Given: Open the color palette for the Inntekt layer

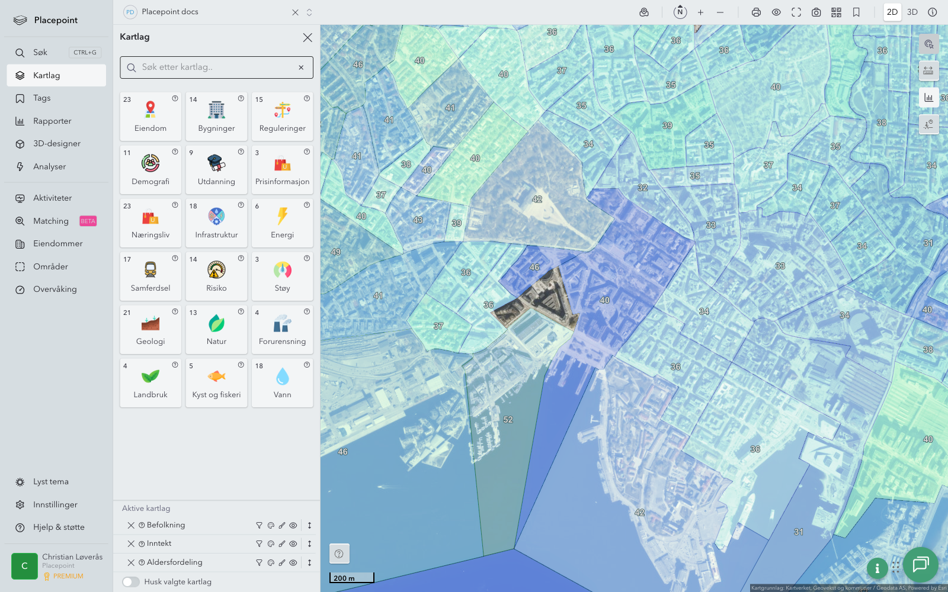Looking at the screenshot, I should click(x=271, y=543).
